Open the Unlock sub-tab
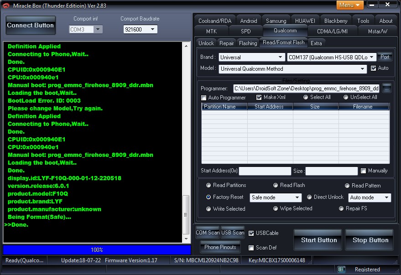The image size is (401, 275). click(206, 43)
